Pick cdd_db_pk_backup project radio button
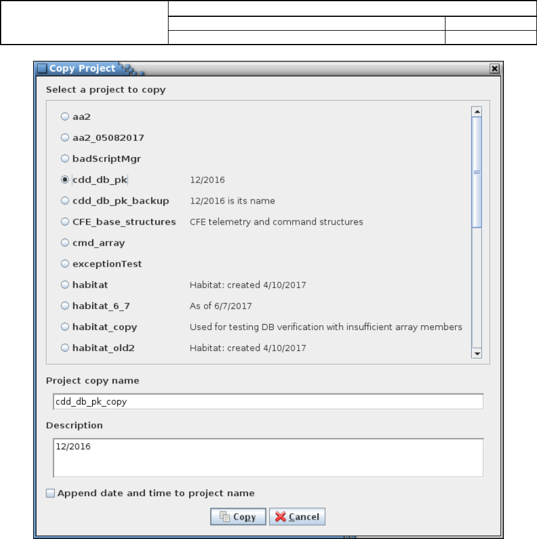Screen dimensions: 537x539 65,201
